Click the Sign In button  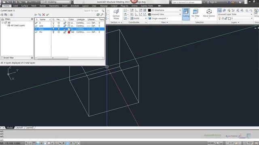click(x=213, y=2)
